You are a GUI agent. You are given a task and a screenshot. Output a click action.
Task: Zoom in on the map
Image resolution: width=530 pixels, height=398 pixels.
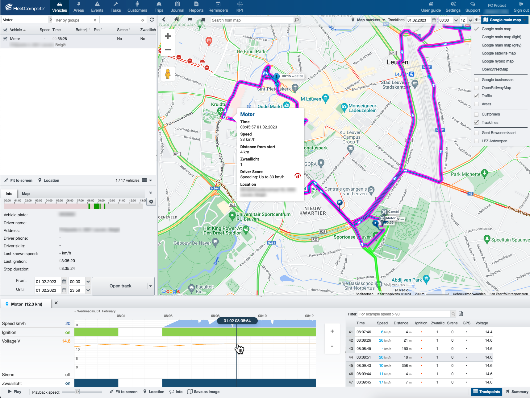(x=168, y=36)
